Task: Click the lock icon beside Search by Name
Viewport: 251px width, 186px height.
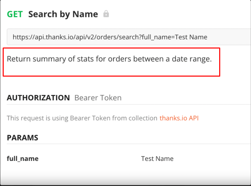Action: click(x=106, y=14)
